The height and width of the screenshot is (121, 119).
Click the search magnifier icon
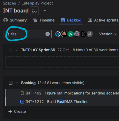(x=8, y=34)
